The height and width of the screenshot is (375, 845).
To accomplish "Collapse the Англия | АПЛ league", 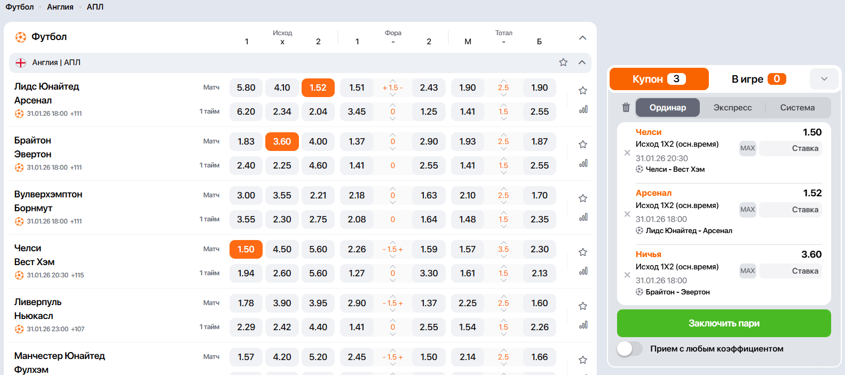I will click(582, 62).
